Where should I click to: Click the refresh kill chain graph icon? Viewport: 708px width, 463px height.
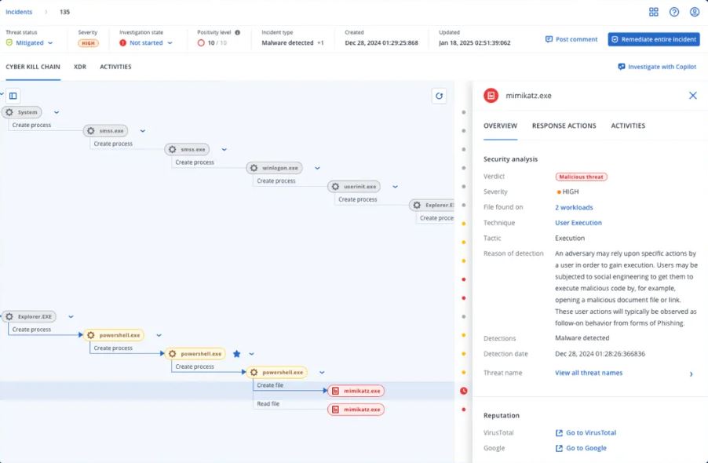pos(440,96)
